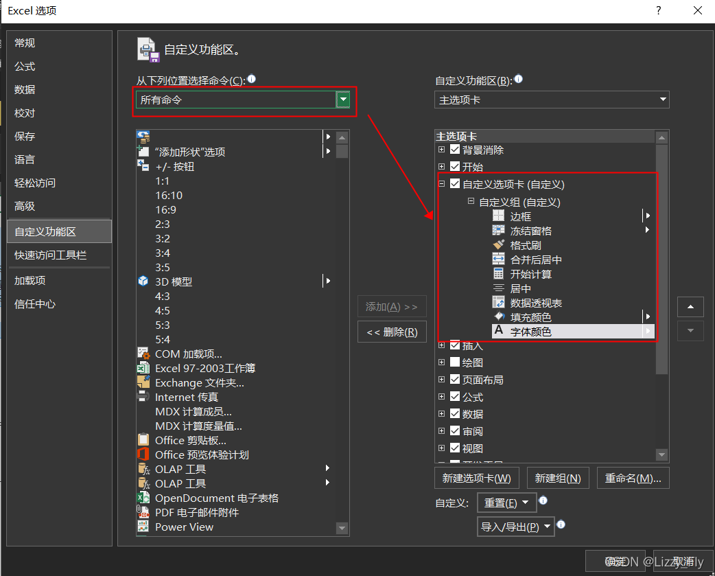Open the 所有命令 dropdown
The width and height of the screenshot is (715, 576).
342,100
